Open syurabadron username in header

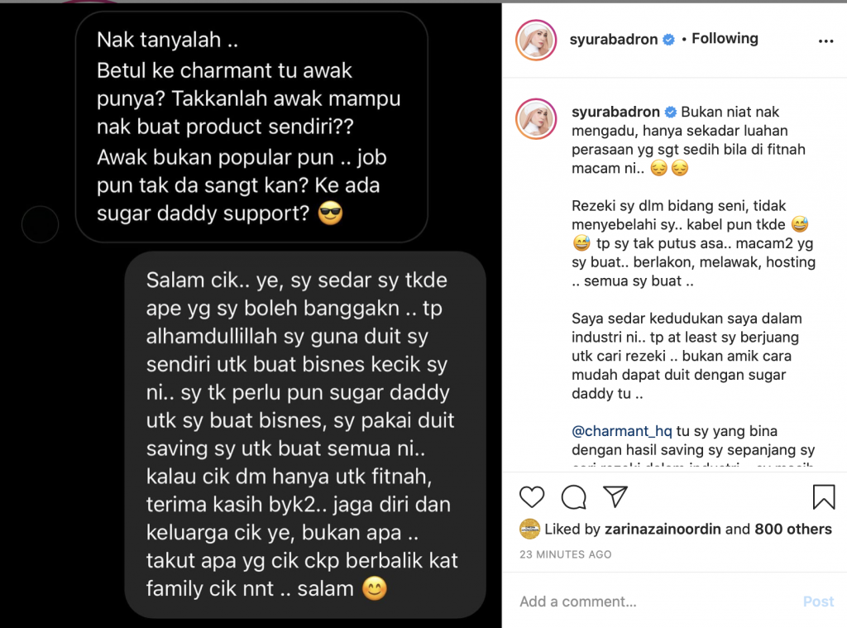[614, 40]
